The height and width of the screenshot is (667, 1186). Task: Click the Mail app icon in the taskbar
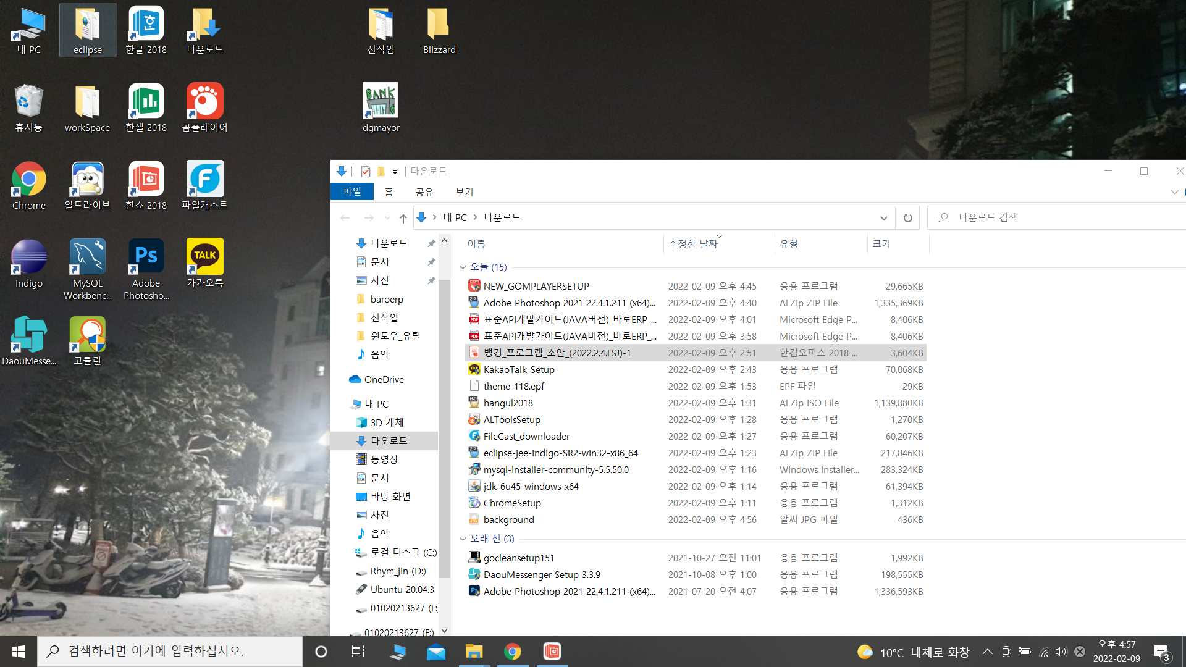pos(436,652)
